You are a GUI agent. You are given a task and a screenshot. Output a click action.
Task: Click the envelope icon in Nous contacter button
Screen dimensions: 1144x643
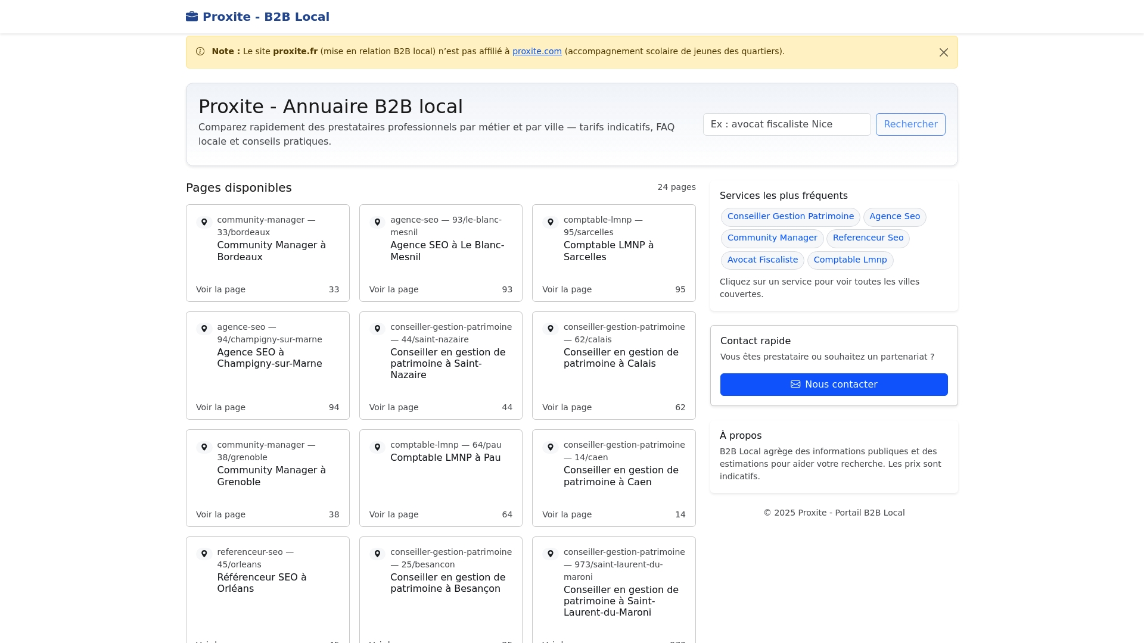(796, 384)
